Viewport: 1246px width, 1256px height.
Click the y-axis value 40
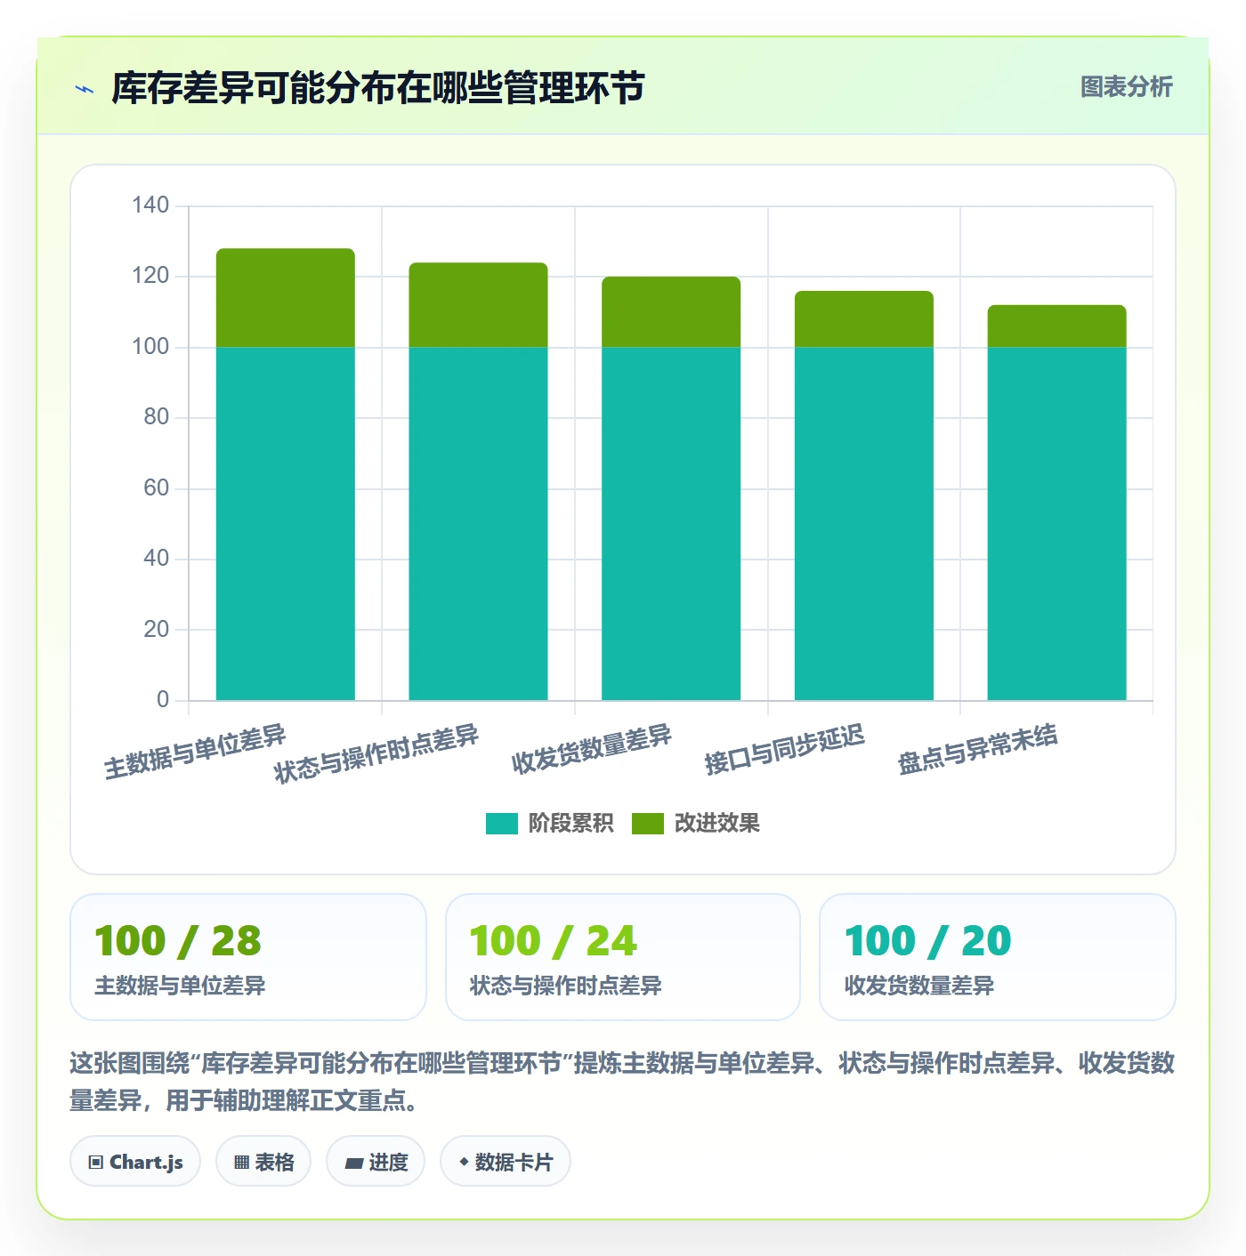156,559
